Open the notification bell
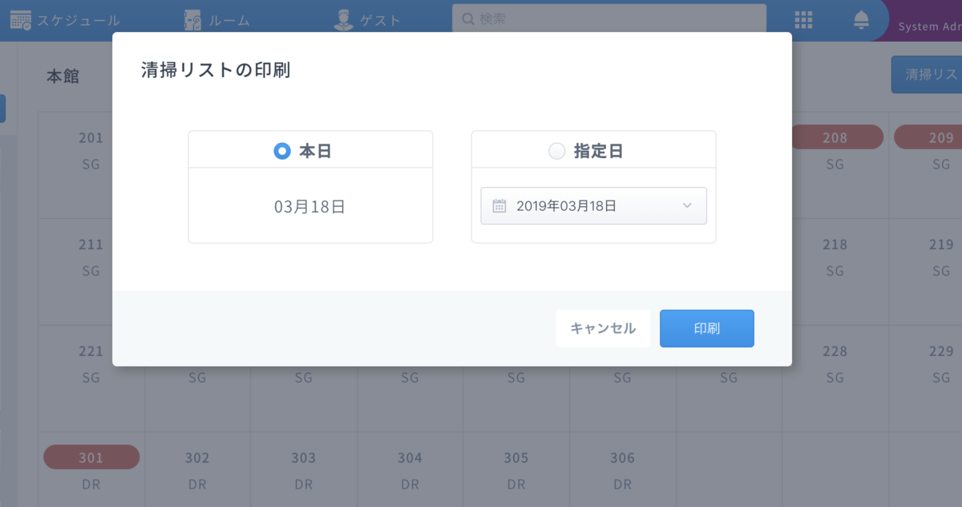The width and height of the screenshot is (962, 507). coord(862,20)
